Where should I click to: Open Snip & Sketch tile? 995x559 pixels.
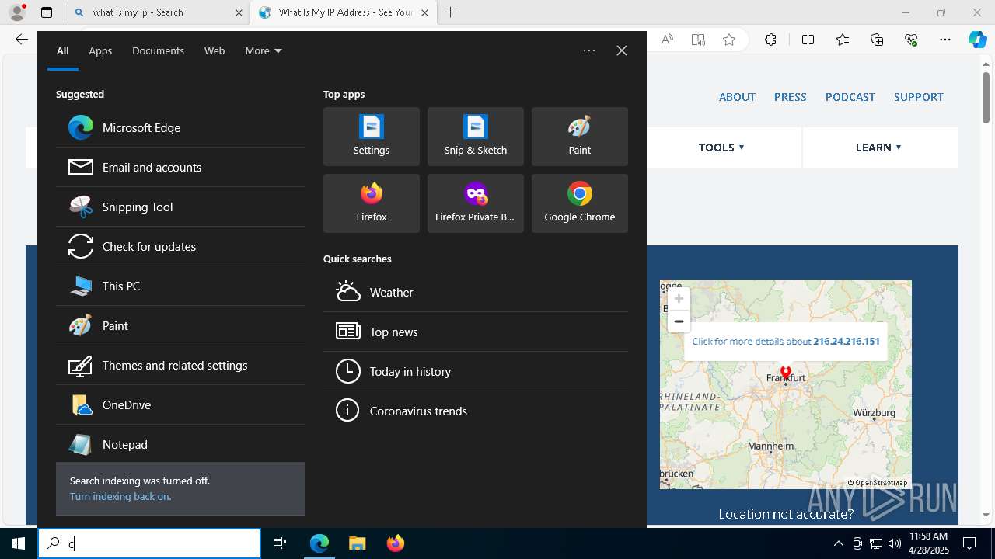[x=476, y=137]
